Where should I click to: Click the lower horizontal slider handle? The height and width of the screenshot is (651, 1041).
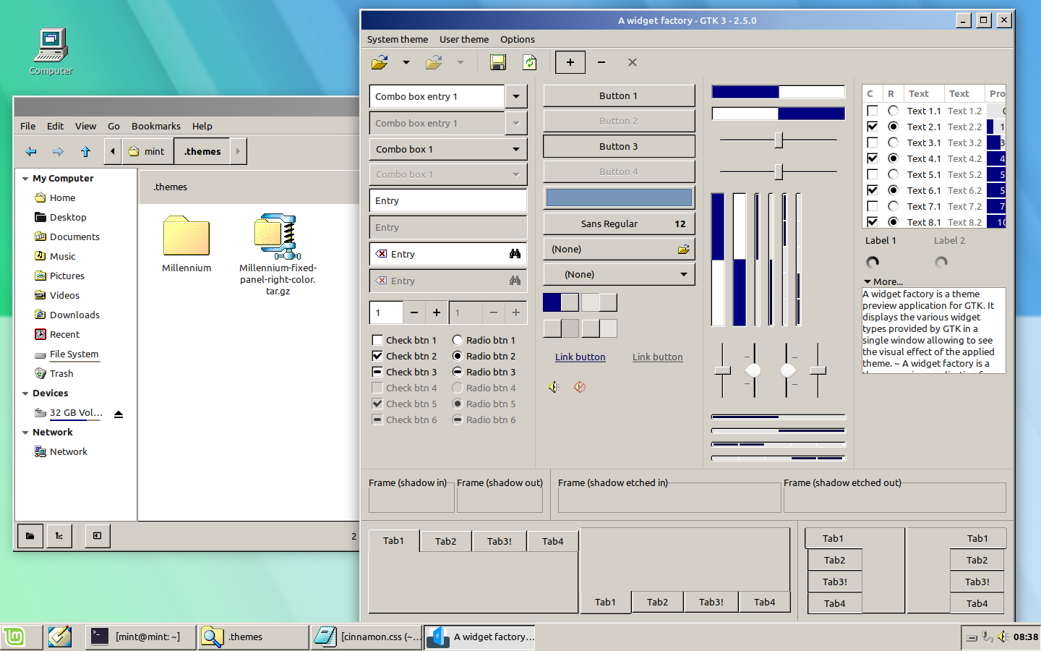(779, 171)
